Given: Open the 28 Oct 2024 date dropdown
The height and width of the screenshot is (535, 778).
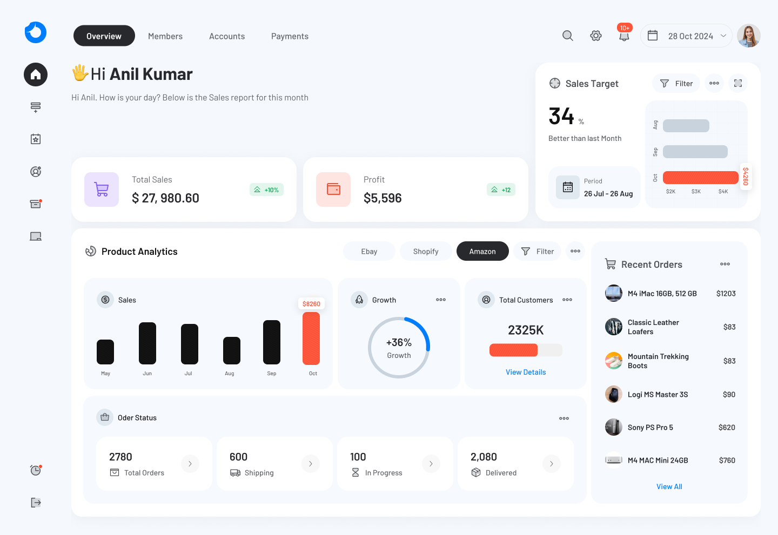Looking at the screenshot, I should [686, 36].
